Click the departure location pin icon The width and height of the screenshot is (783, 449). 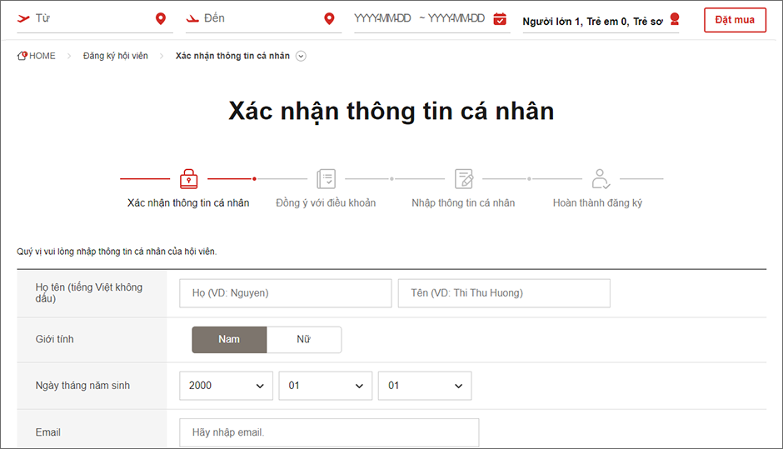point(161,18)
